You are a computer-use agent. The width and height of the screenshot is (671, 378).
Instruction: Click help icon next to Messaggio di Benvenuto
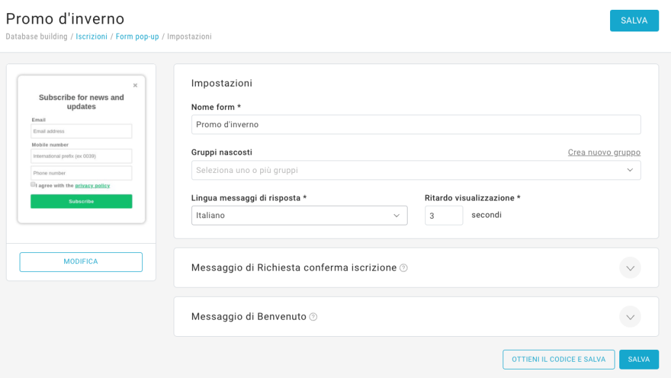pyautogui.click(x=313, y=317)
